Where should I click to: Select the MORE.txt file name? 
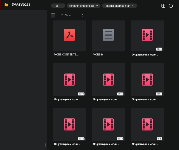(99, 55)
